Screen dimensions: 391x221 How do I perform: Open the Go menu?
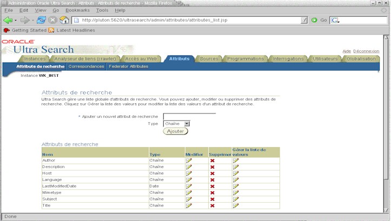pos(56,10)
